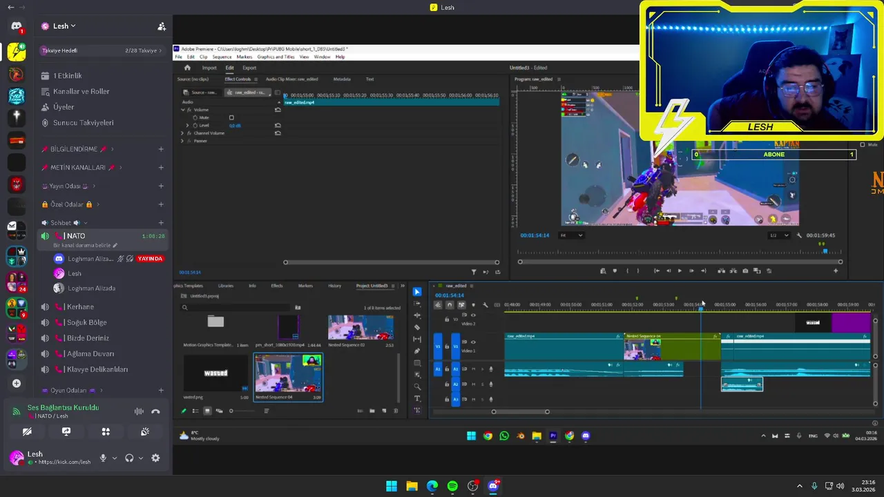Open Program monitor button editor plus icon
This screenshot has width=884, height=497.
coord(836,271)
